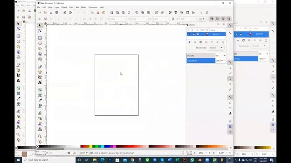Click the no-color X swatch in palette
The image size is (291, 163).
[38, 146]
